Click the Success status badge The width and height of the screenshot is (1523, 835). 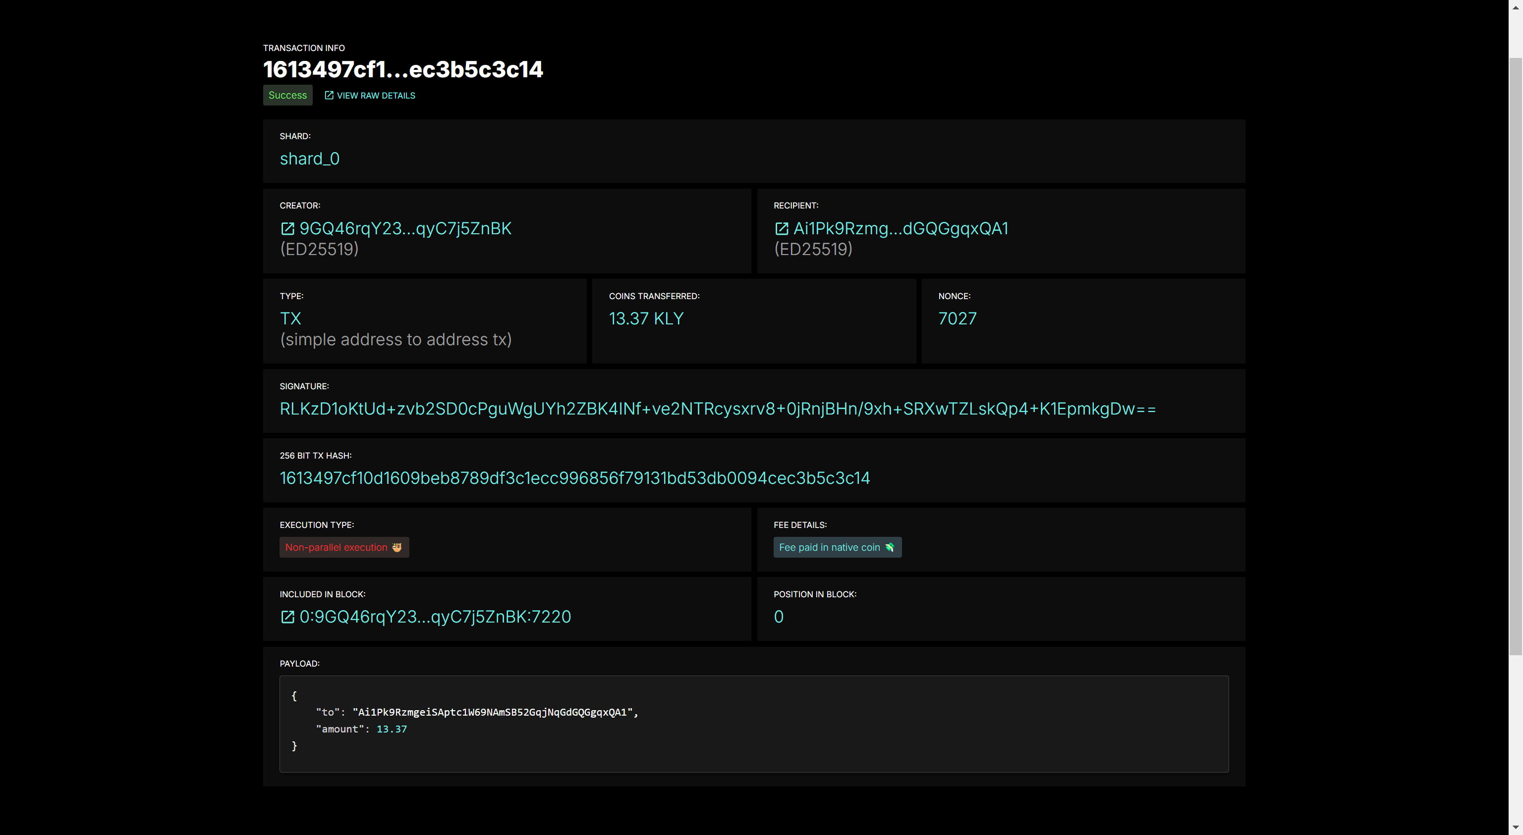287,95
